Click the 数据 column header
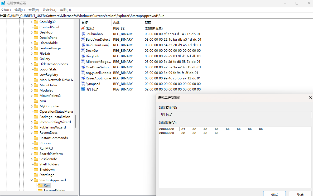313x196 pixels. (x=148, y=22)
